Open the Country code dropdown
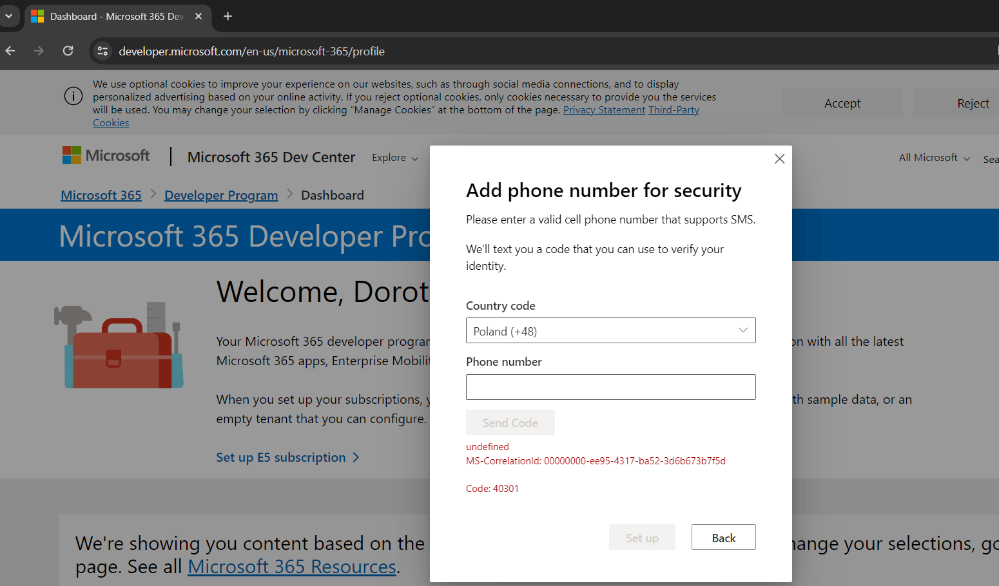 (x=610, y=330)
